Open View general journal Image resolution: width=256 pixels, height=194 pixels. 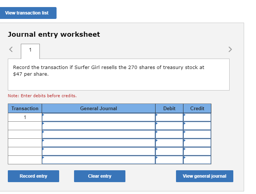coord(205,176)
